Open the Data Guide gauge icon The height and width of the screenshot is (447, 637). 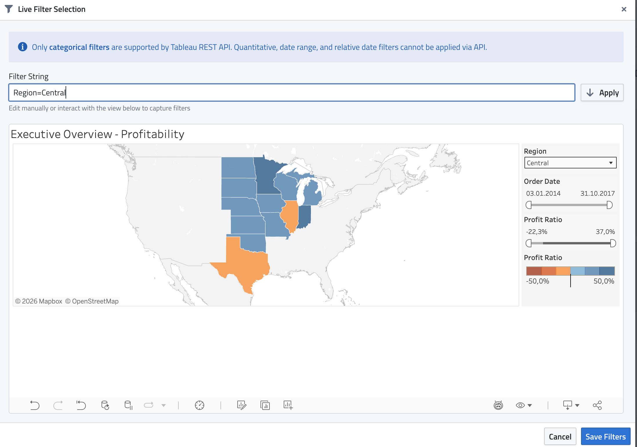(x=200, y=405)
